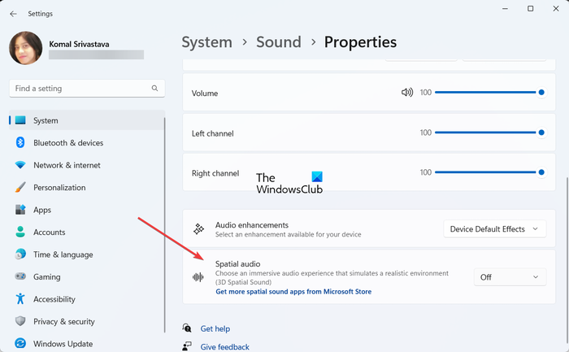The image size is (569, 352).
Task: Click the search magnifier icon
Action: 154,89
